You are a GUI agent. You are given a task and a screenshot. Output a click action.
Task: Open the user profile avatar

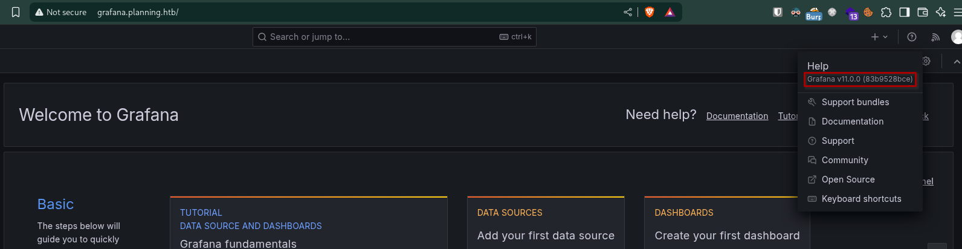[957, 37]
